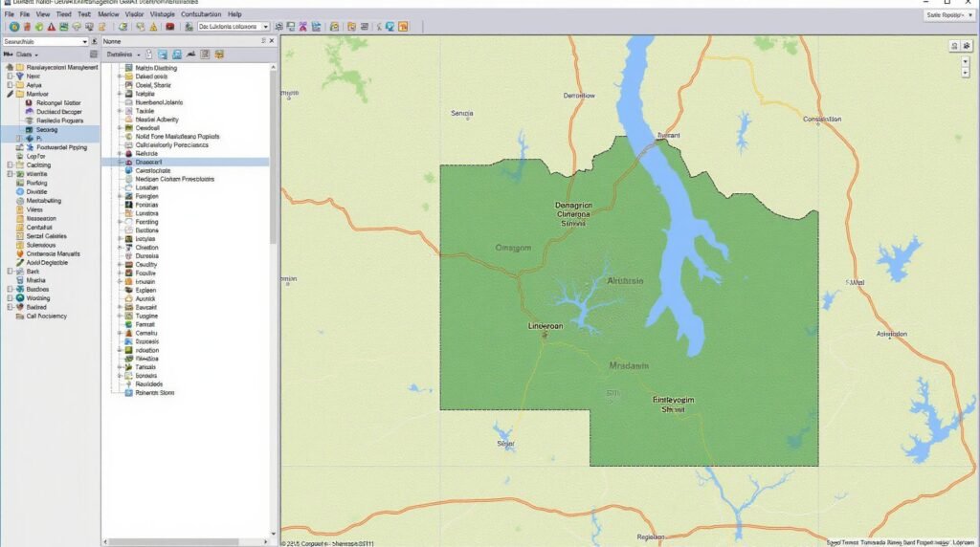This screenshot has height=547, width=980.
Task: Select Nolid Fone Mastutieano Pupiots row
Action: pos(177,136)
